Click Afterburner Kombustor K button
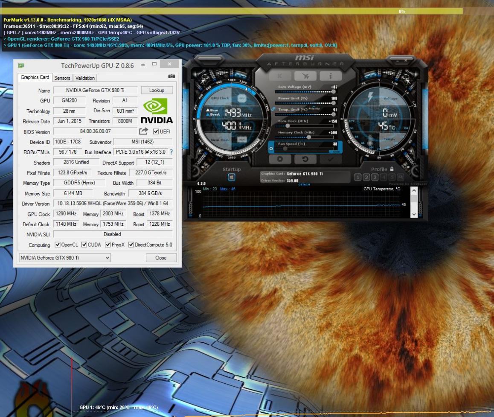The image size is (494, 417). click(279, 76)
